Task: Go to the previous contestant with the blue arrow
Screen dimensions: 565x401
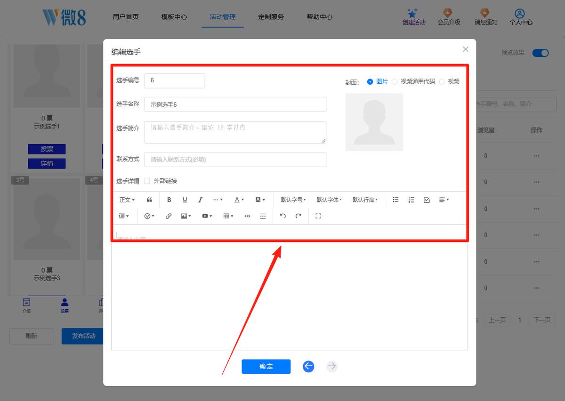Action: [x=308, y=366]
